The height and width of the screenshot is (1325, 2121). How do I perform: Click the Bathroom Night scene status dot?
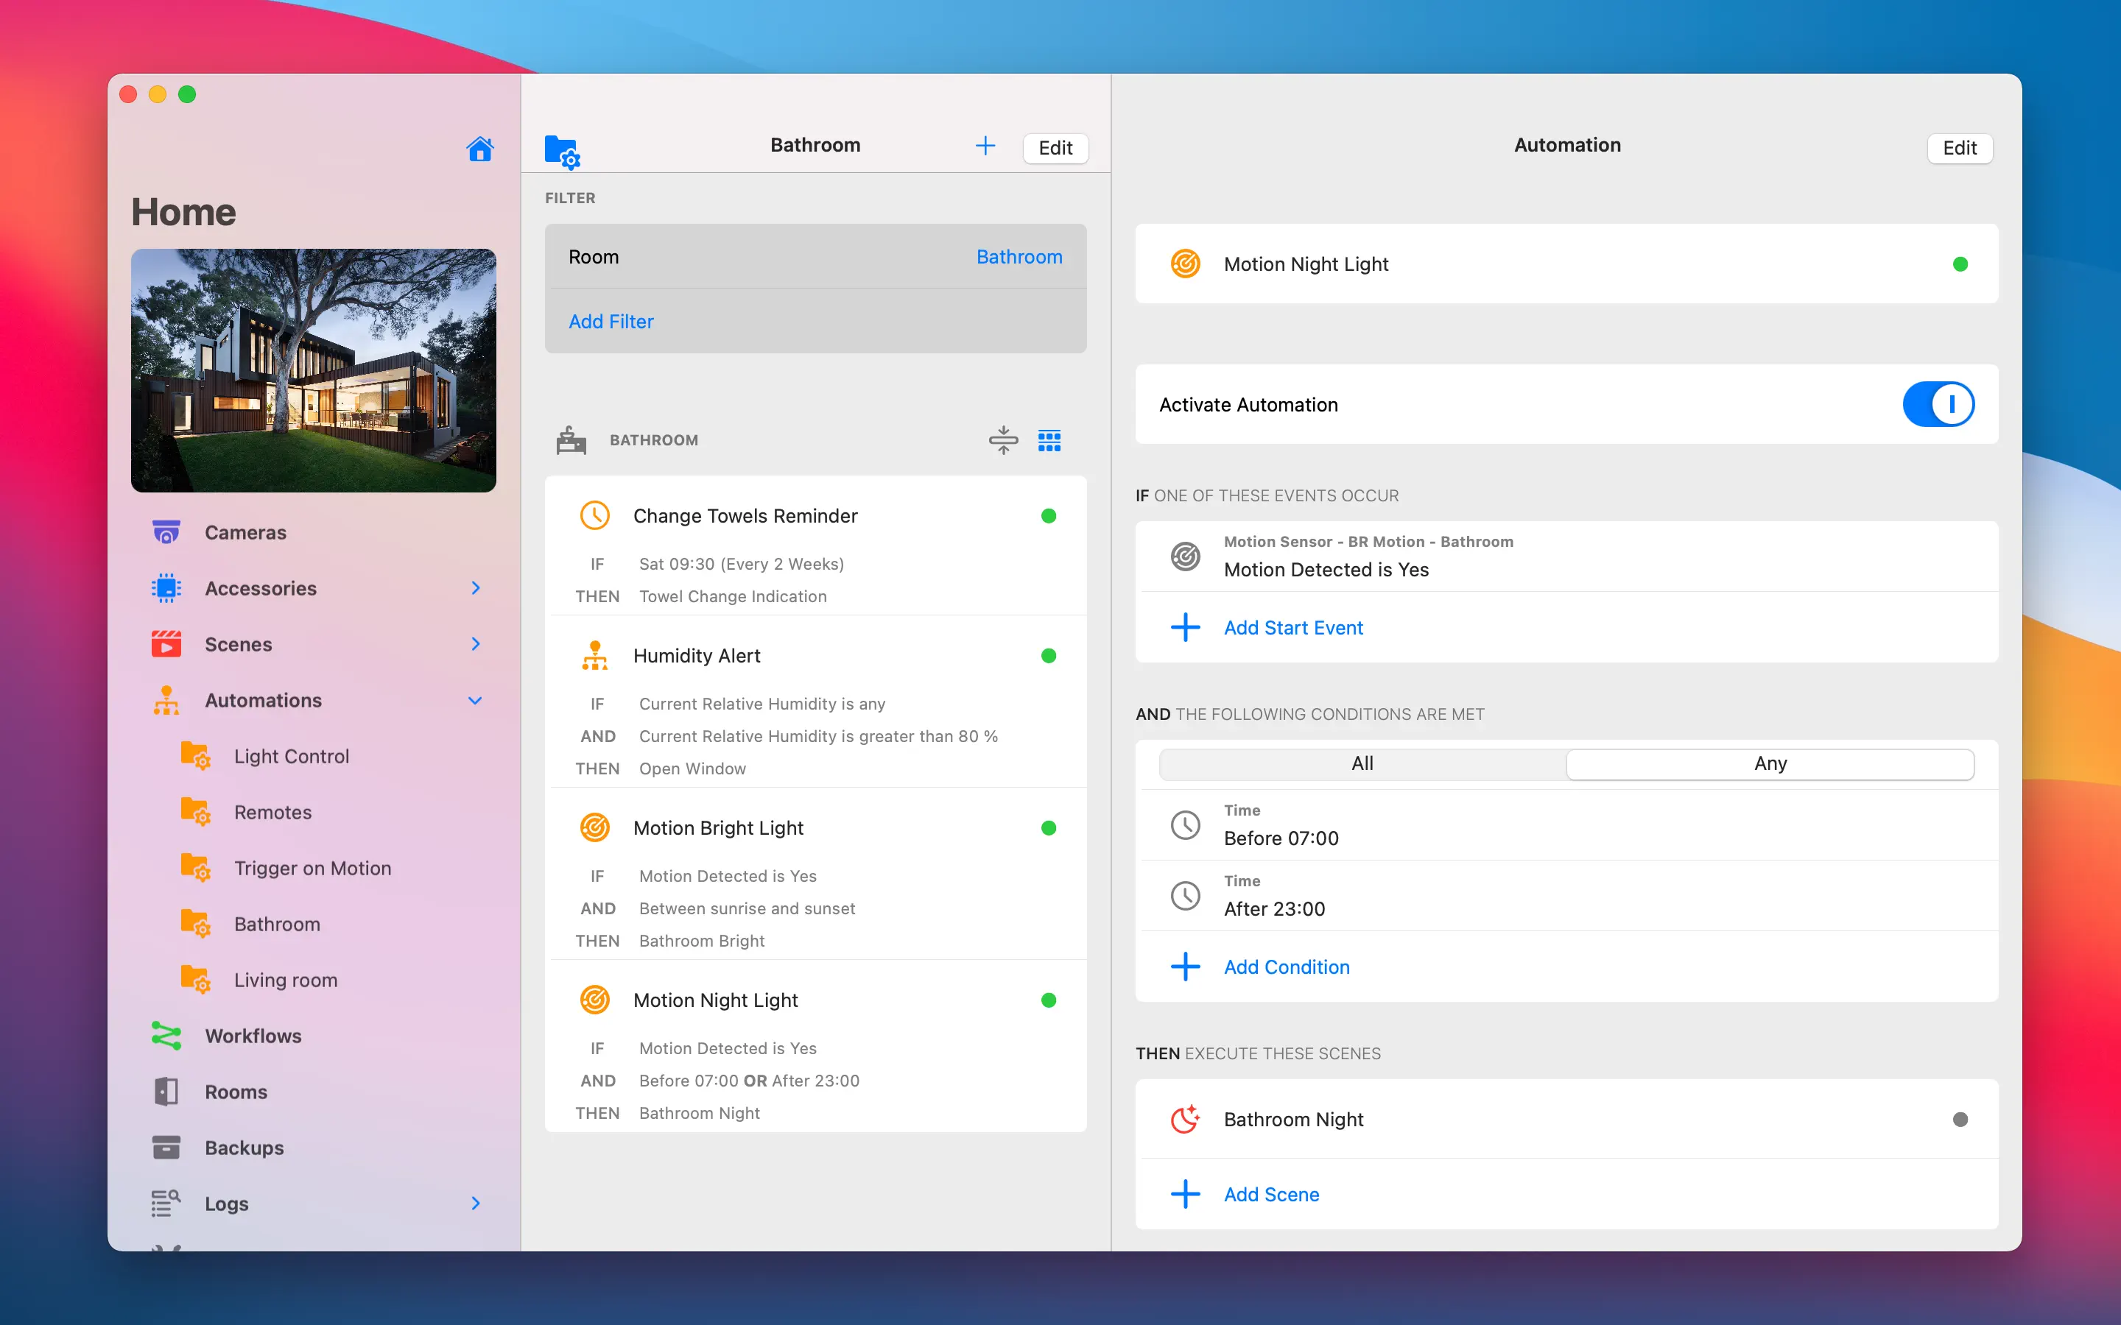[1960, 1119]
